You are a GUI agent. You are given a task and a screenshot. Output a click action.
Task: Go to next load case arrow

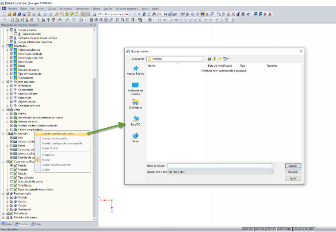click(x=139, y=14)
